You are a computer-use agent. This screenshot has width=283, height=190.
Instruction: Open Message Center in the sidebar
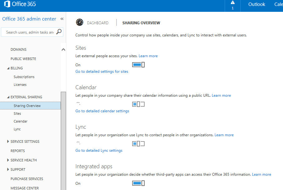(25, 188)
